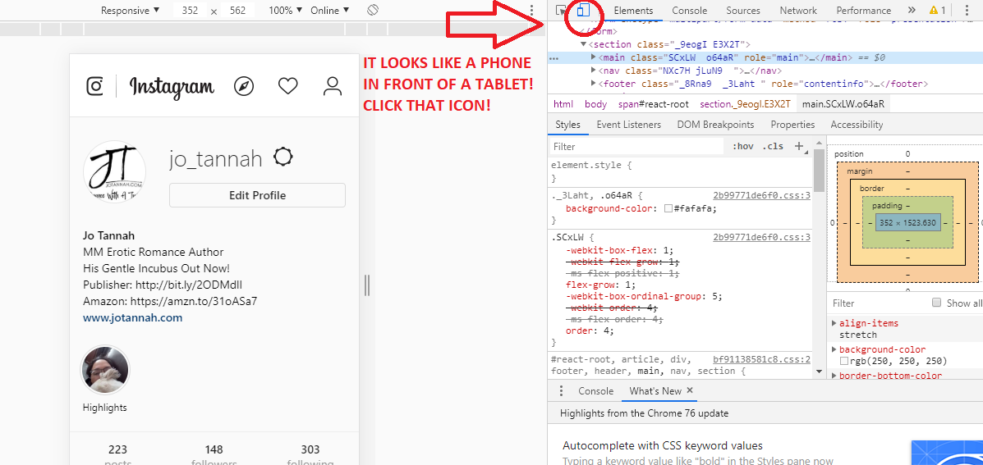Switch to the Elements tab

(633, 11)
